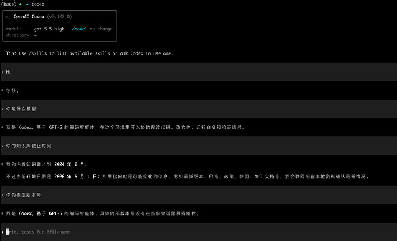Click the '/model' command text
The image size is (397, 241).
point(79,29)
